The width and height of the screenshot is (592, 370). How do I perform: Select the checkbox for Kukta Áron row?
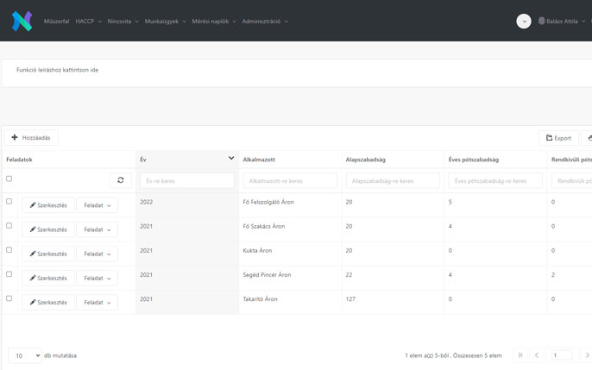click(x=9, y=250)
